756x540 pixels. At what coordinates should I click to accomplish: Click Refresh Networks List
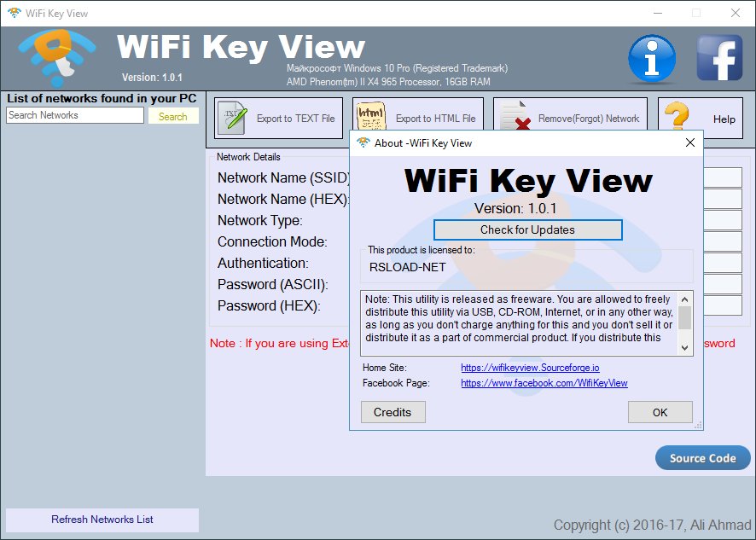click(102, 520)
